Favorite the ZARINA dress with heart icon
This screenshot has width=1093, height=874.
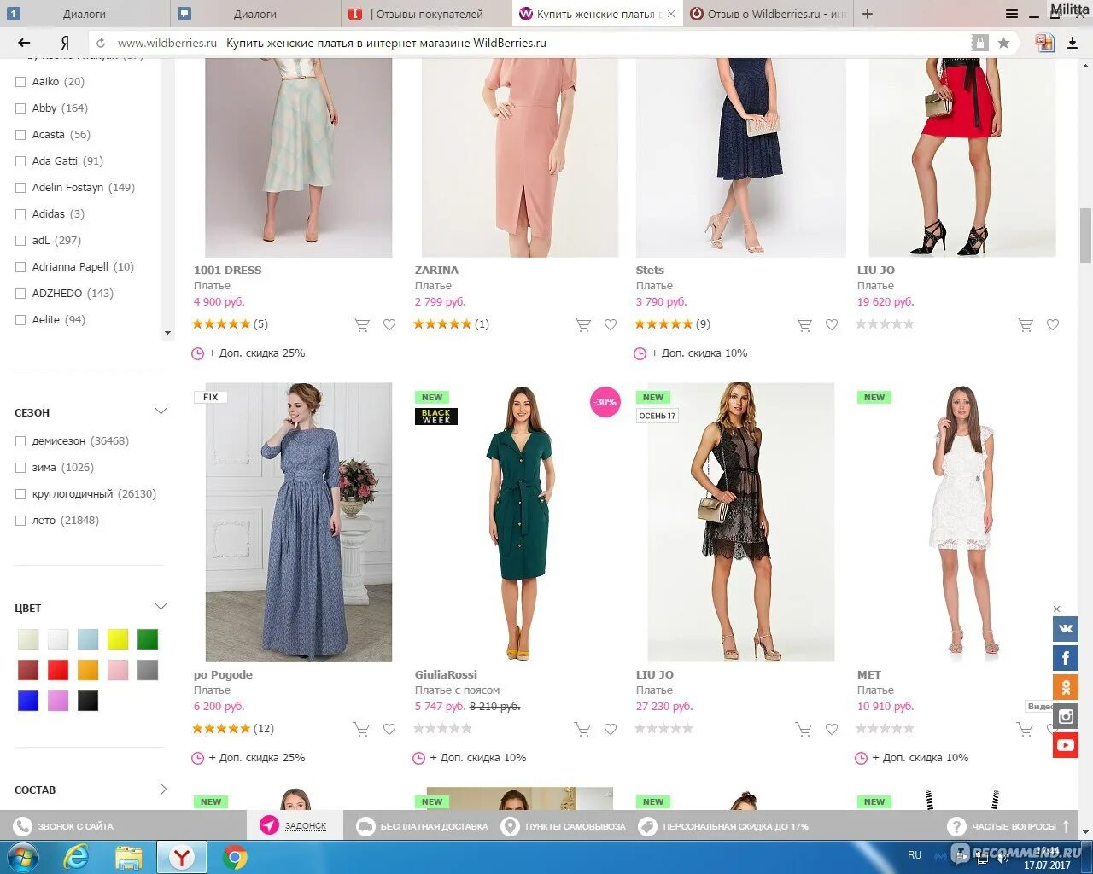(611, 324)
